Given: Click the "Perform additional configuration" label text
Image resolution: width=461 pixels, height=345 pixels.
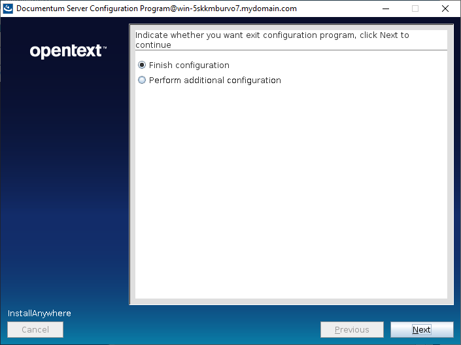Looking at the screenshot, I should pyautogui.click(x=214, y=81).
